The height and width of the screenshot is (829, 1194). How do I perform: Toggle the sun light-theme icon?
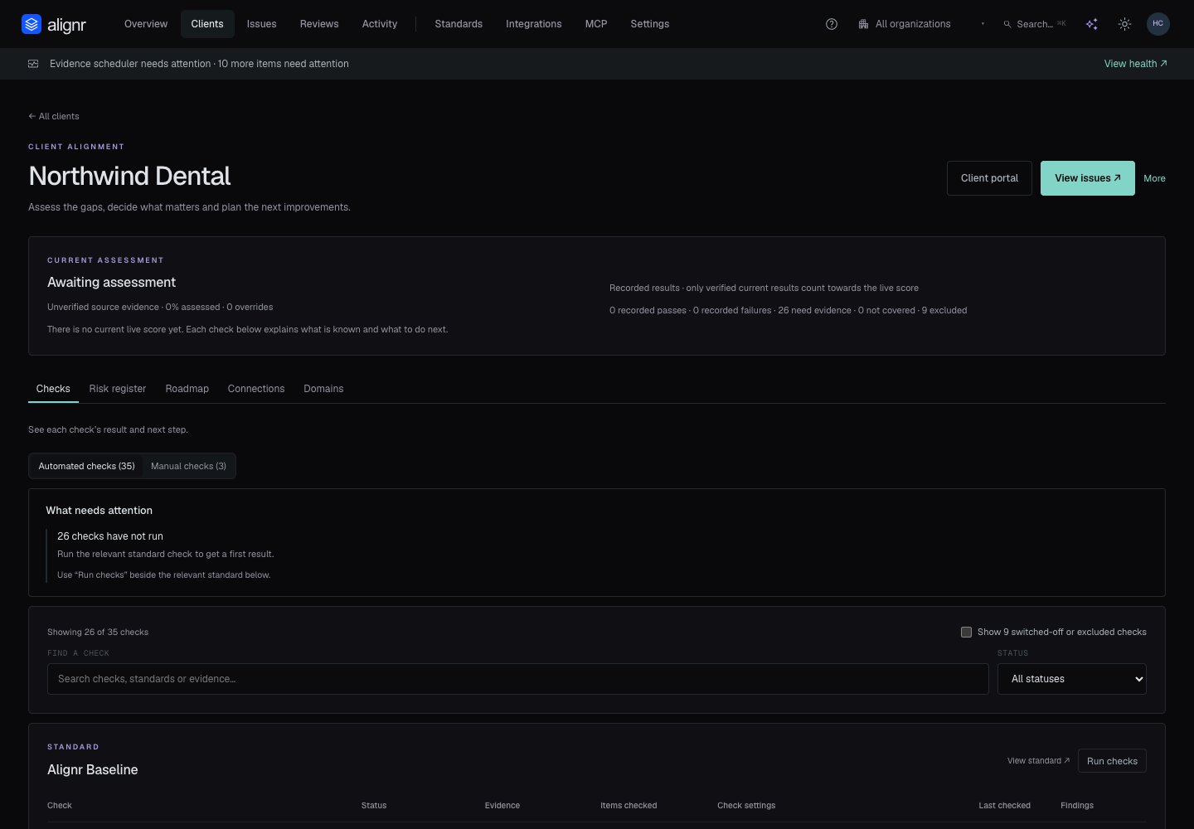[1124, 24]
